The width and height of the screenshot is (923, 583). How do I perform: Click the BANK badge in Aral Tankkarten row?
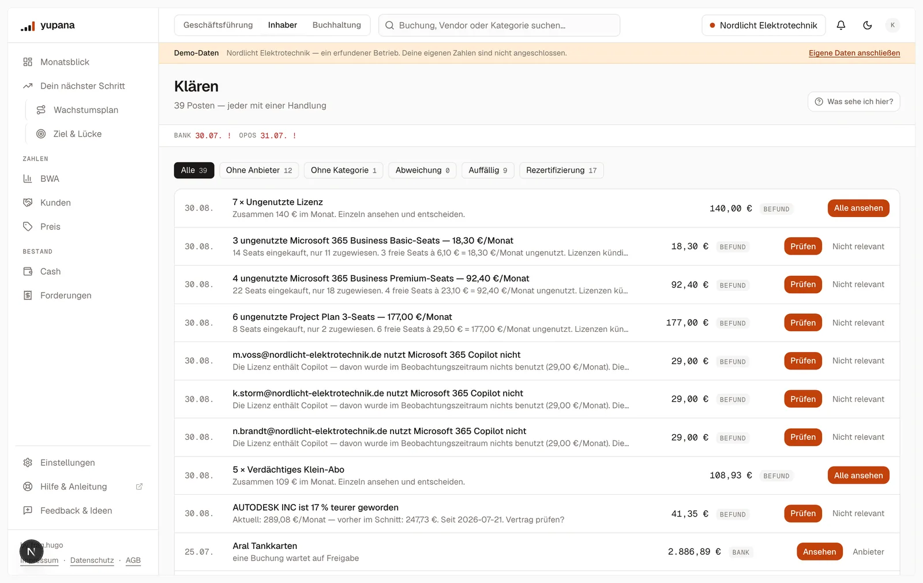pos(741,552)
